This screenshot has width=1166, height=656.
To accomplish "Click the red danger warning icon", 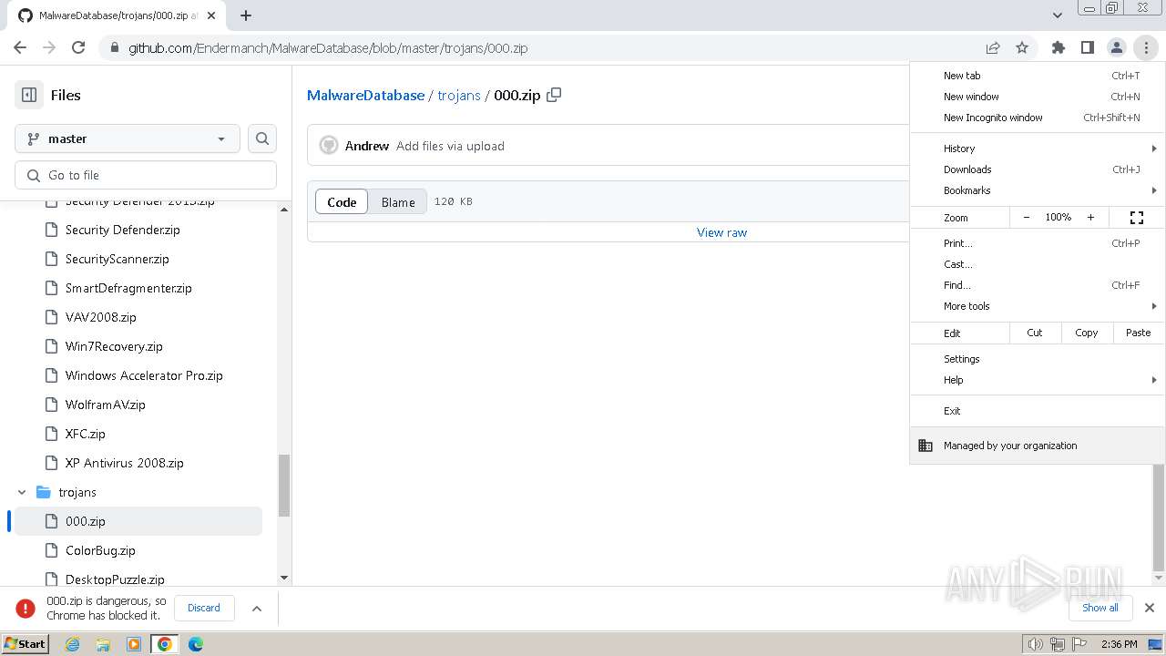I will [26, 608].
